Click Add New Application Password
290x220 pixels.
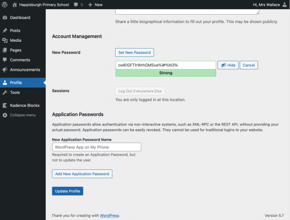(x=82, y=174)
